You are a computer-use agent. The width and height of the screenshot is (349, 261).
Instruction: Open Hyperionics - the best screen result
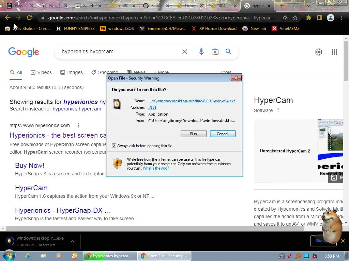point(58,135)
